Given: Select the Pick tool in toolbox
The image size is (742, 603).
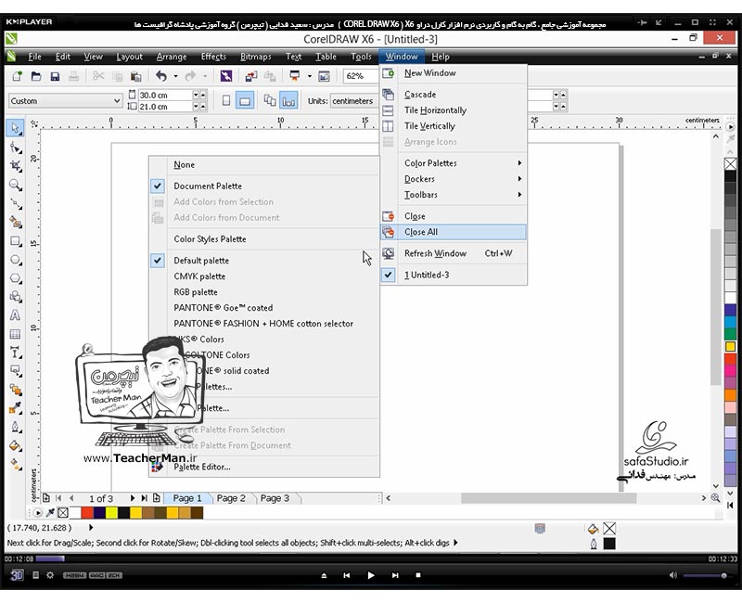Looking at the screenshot, I should (15, 128).
